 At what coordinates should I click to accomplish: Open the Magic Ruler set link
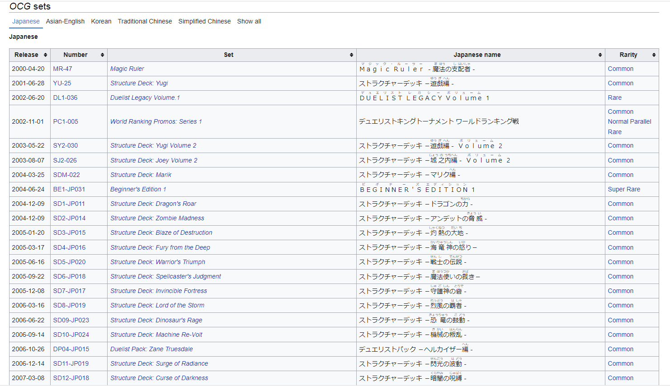(x=127, y=69)
